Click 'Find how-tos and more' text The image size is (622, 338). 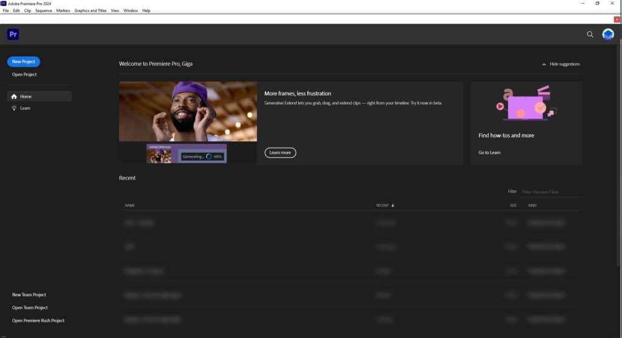coord(506,135)
